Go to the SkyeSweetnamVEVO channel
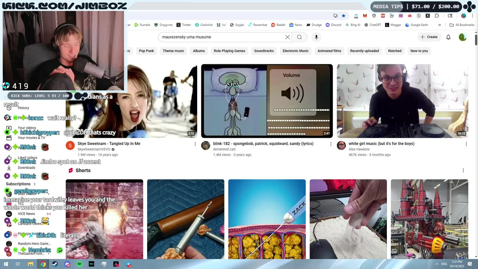Screen dimensions: 478x269 (x=94, y=149)
